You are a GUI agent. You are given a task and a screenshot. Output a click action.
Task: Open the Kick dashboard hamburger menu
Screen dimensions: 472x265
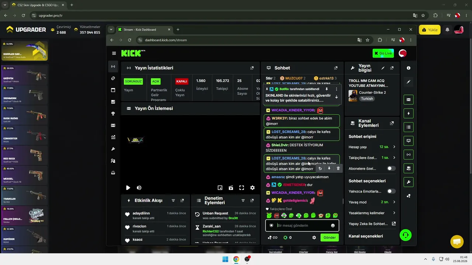pos(114,53)
